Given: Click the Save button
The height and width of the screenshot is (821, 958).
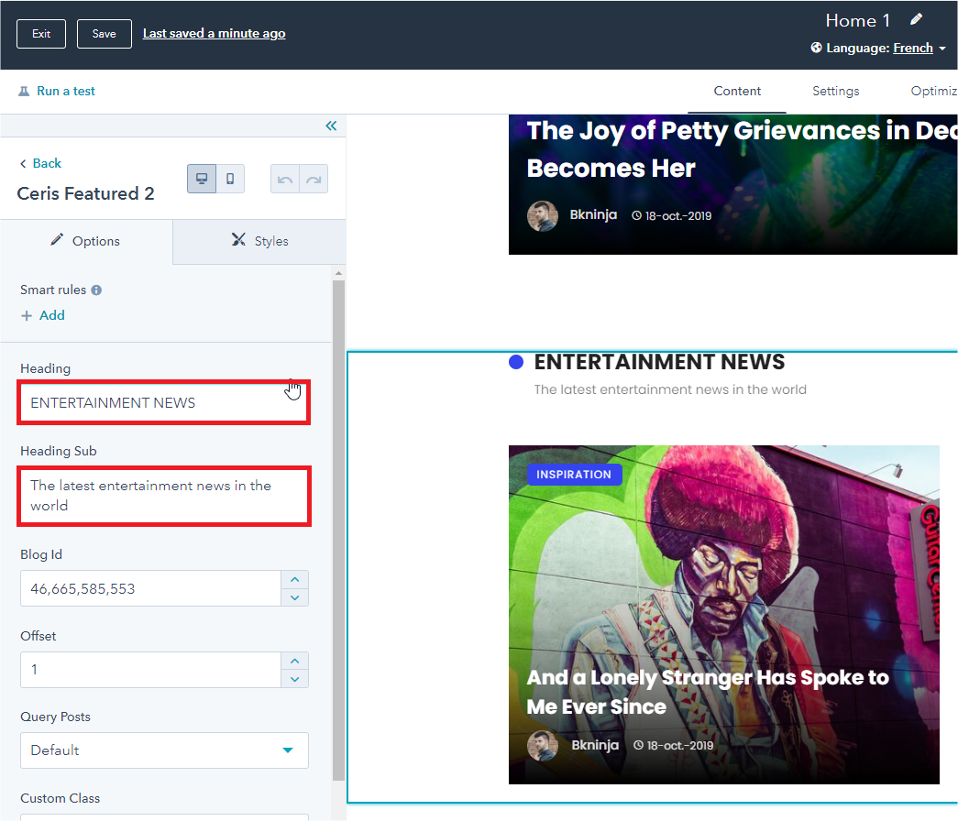Looking at the screenshot, I should pos(105,34).
